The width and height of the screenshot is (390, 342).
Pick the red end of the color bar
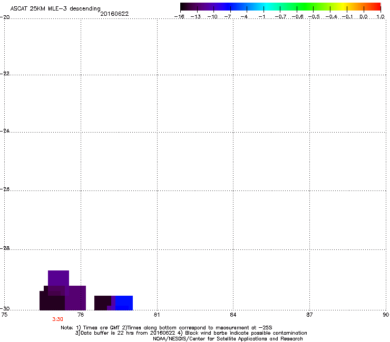point(376,7)
